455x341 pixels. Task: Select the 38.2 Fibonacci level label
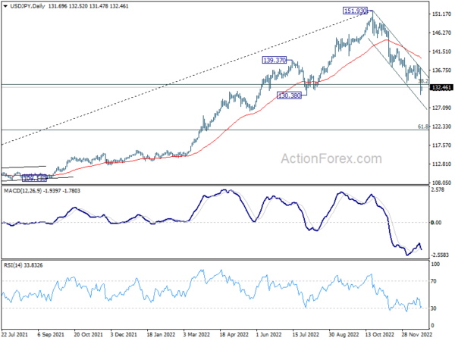(x=424, y=81)
